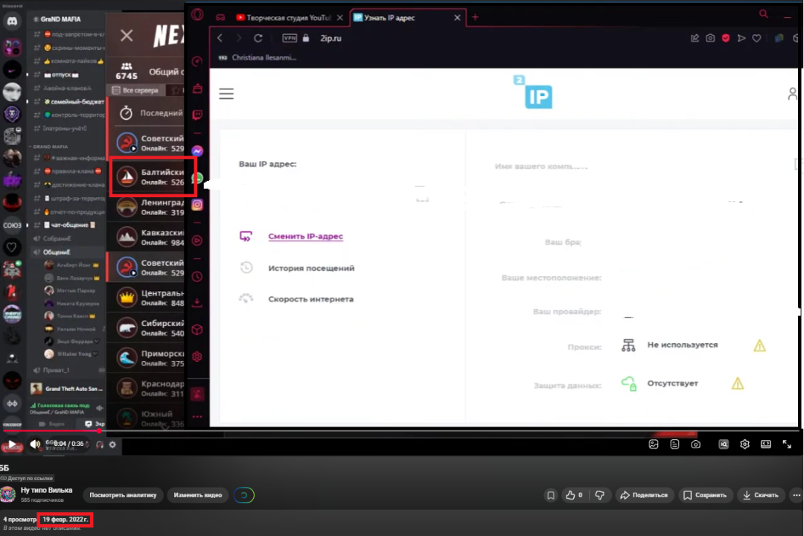Viewport: 804px width, 536px height.
Task: Open more actions three-dot menu under video
Action: (797, 495)
